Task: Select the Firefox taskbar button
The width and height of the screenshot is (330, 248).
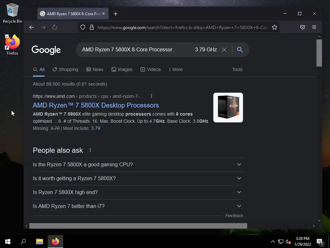Action: [x=55, y=242]
